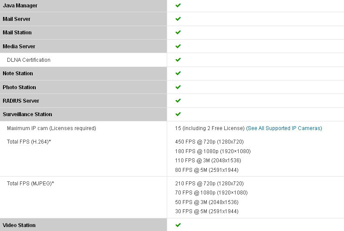The image size is (344, 231).
Task: Click the RADIUS Server row label
Action: (21, 101)
